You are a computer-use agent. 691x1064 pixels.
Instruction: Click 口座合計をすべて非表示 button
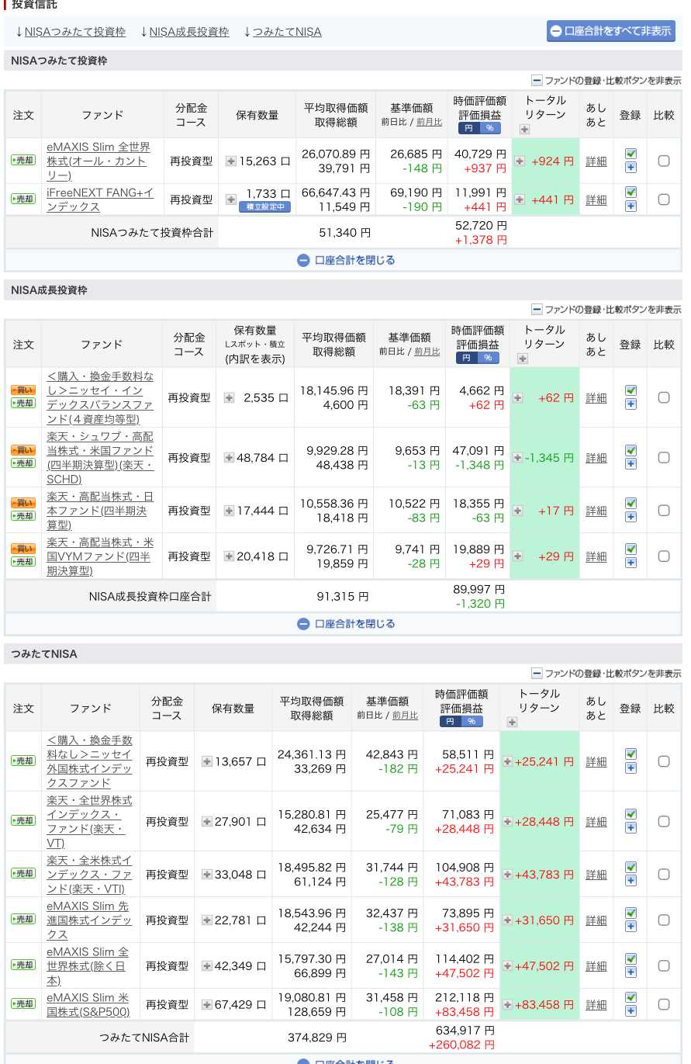[x=611, y=31]
